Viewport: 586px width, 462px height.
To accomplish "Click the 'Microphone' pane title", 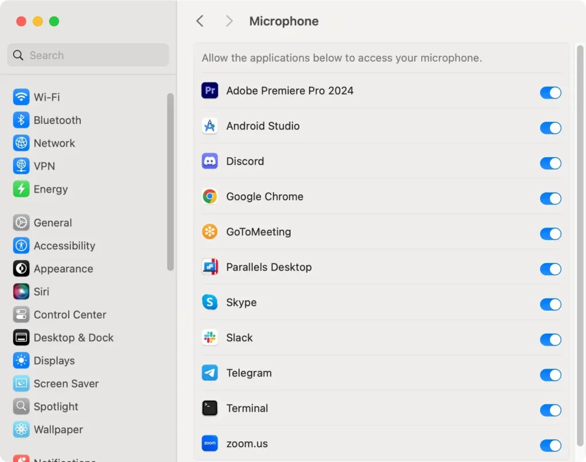I will coord(284,21).
